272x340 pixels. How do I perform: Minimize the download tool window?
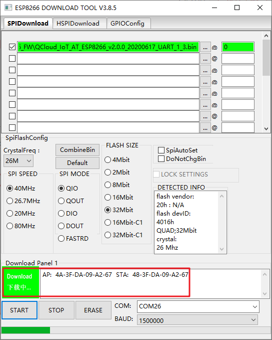pos(214,8)
